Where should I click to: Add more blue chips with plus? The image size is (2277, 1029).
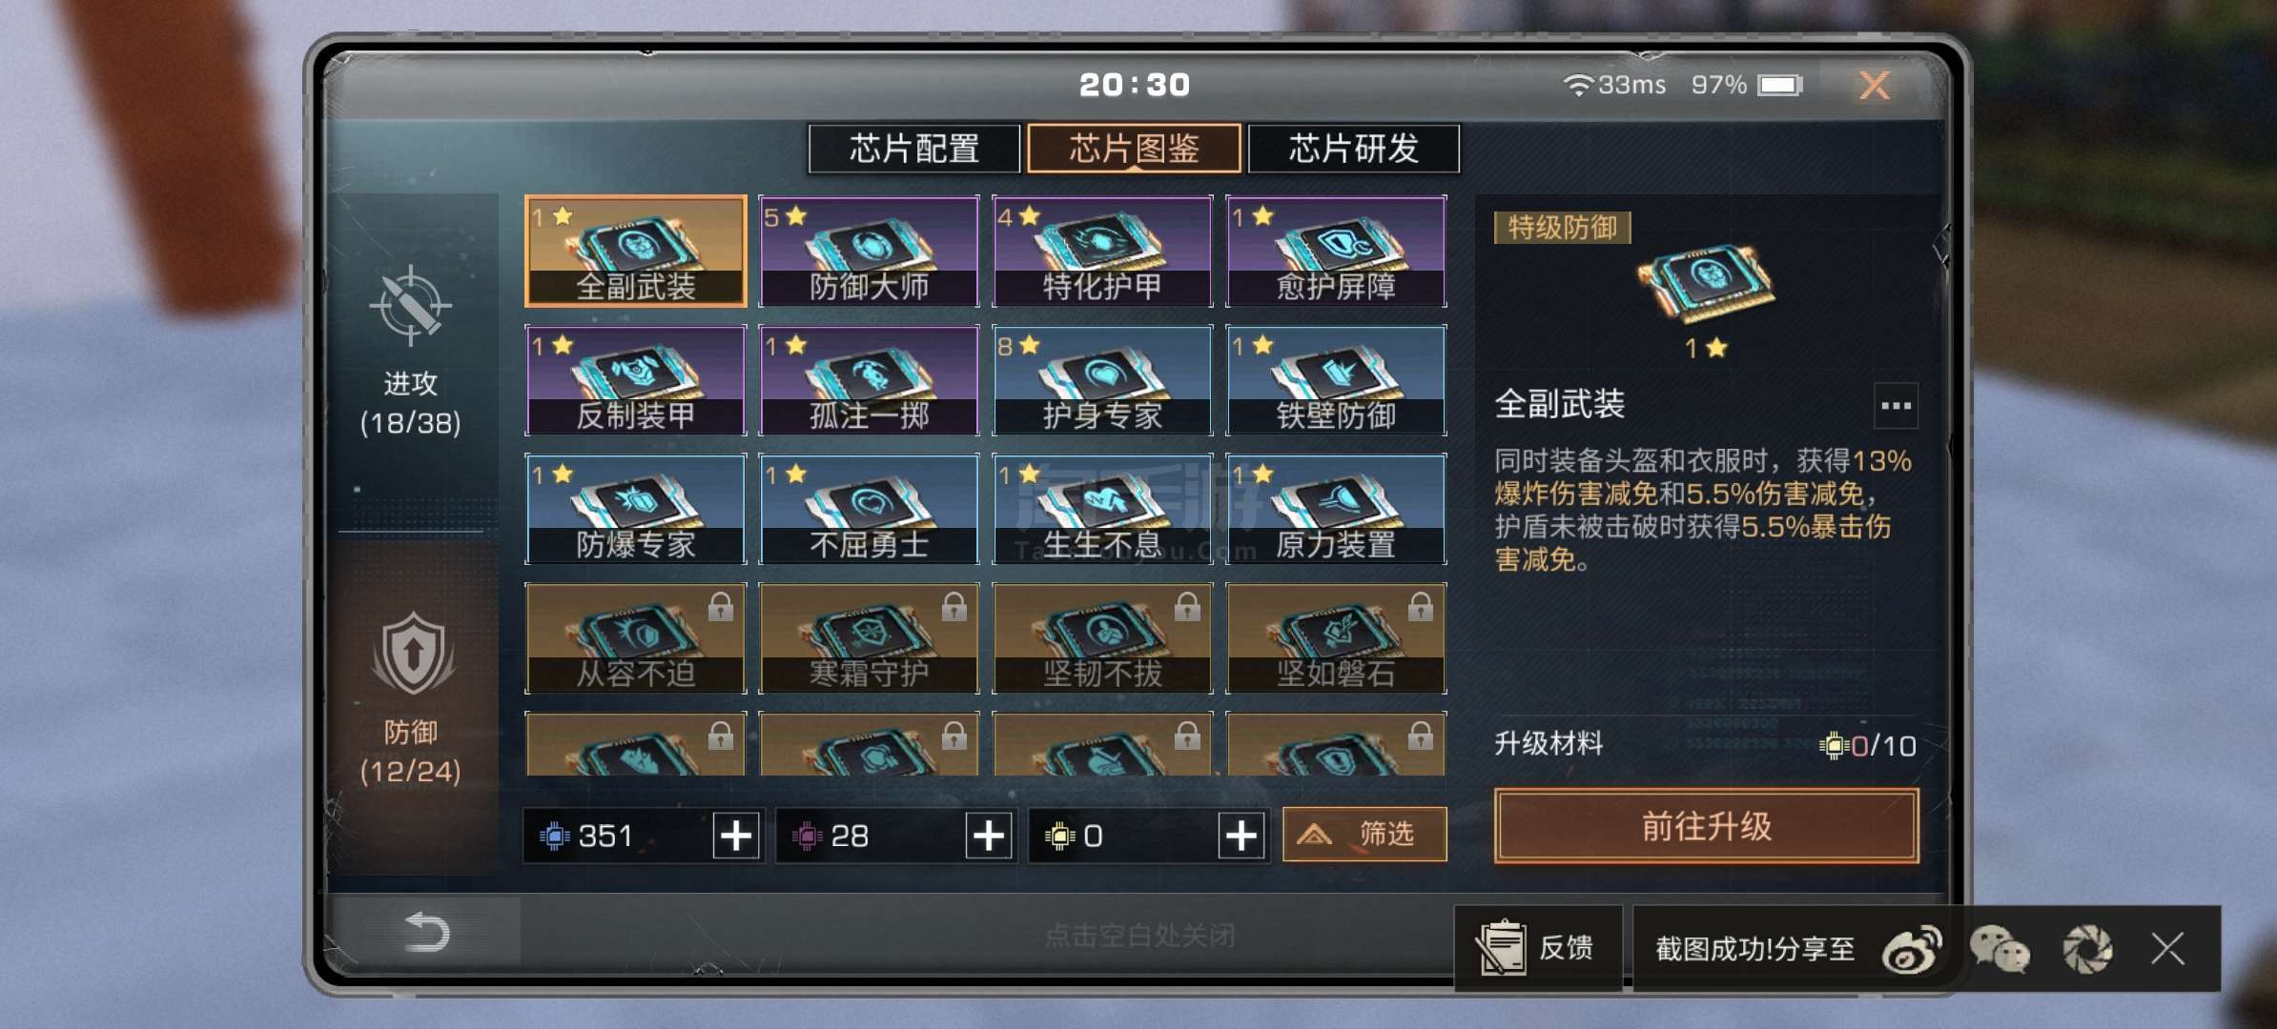click(736, 836)
